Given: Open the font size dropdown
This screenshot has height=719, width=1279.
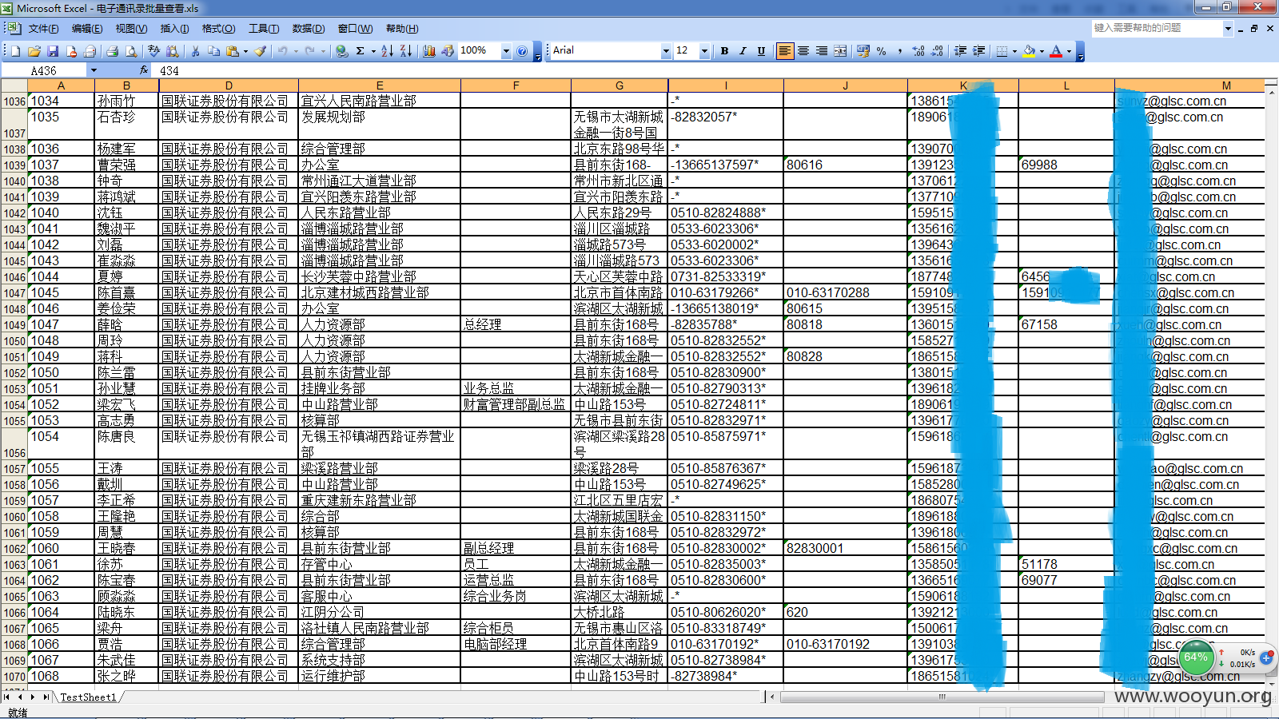Looking at the screenshot, I should click(704, 51).
